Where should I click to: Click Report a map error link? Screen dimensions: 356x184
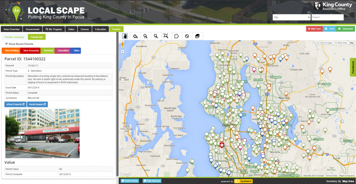[347, 176]
